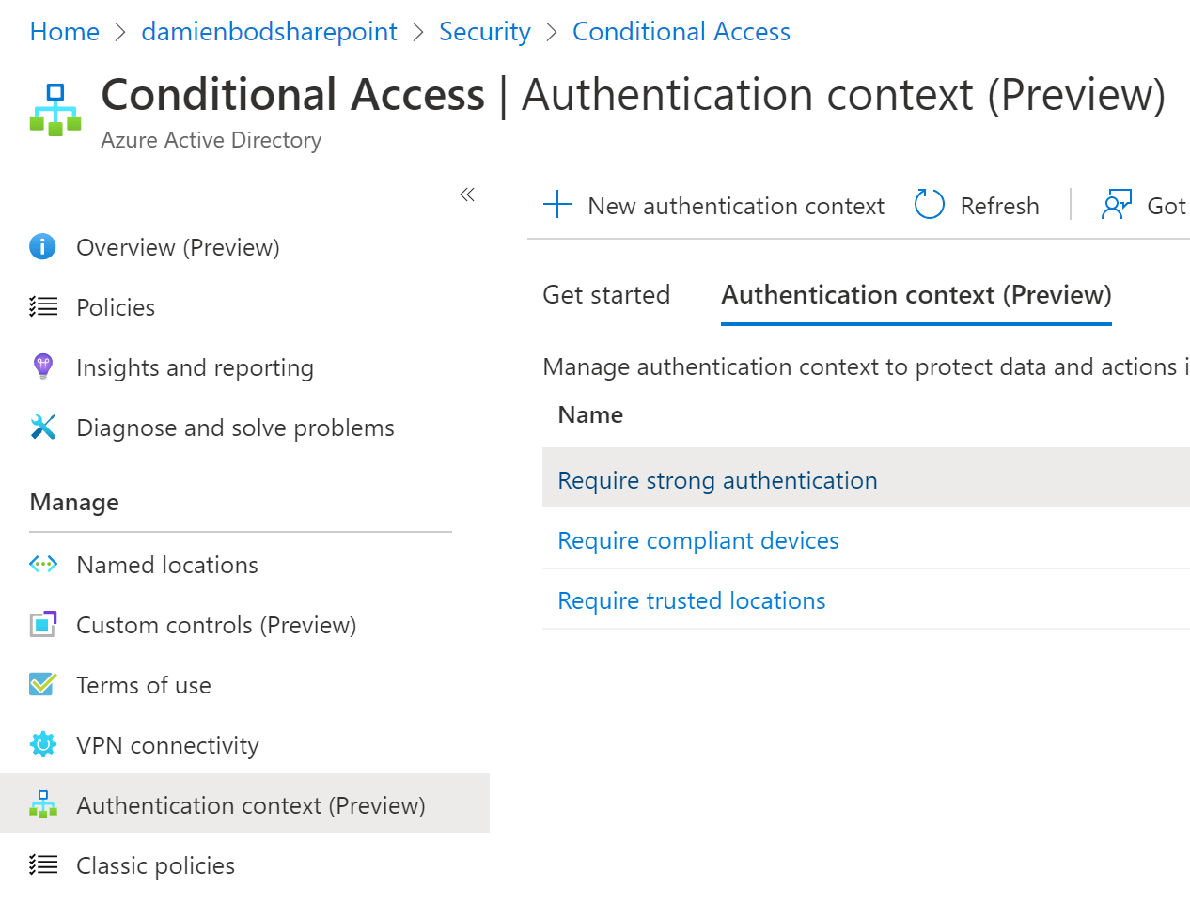The image size is (1190, 903).
Task: Click the Custom controls icon
Action: (x=43, y=625)
